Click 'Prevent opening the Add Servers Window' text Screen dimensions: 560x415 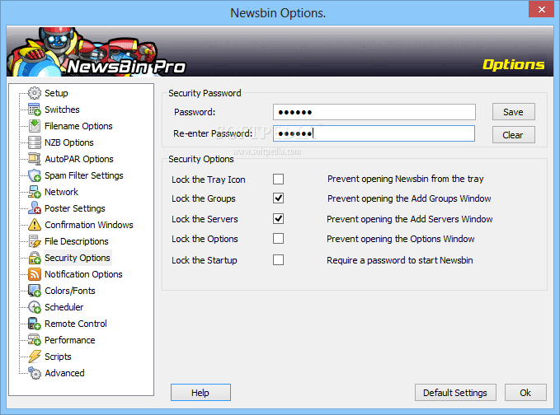tap(409, 219)
